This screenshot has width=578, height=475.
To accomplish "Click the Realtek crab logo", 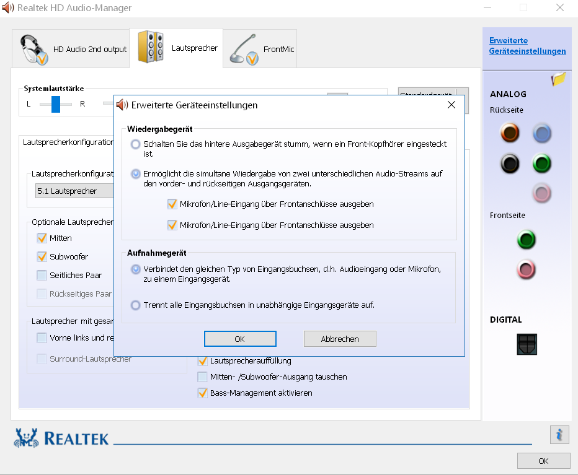I will 26,438.
